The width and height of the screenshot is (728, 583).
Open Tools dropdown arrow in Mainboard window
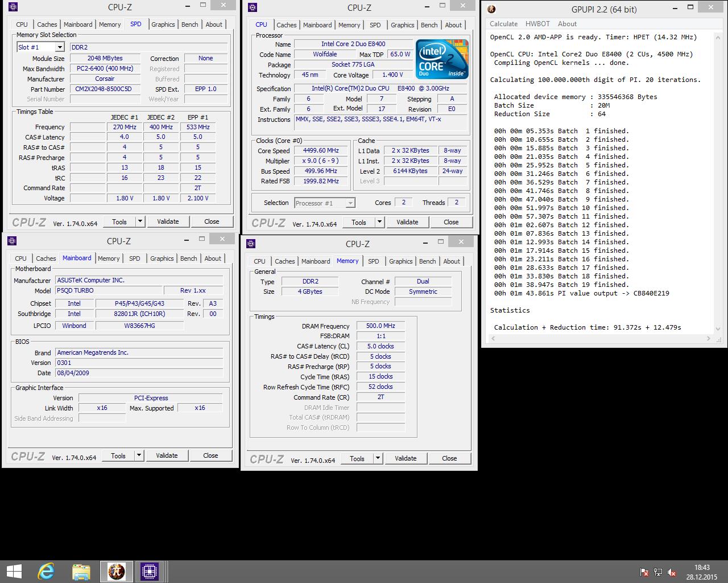(138, 455)
